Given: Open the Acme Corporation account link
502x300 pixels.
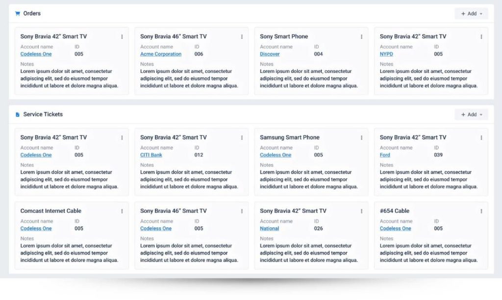Looking at the screenshot, I should coord(161,54).
